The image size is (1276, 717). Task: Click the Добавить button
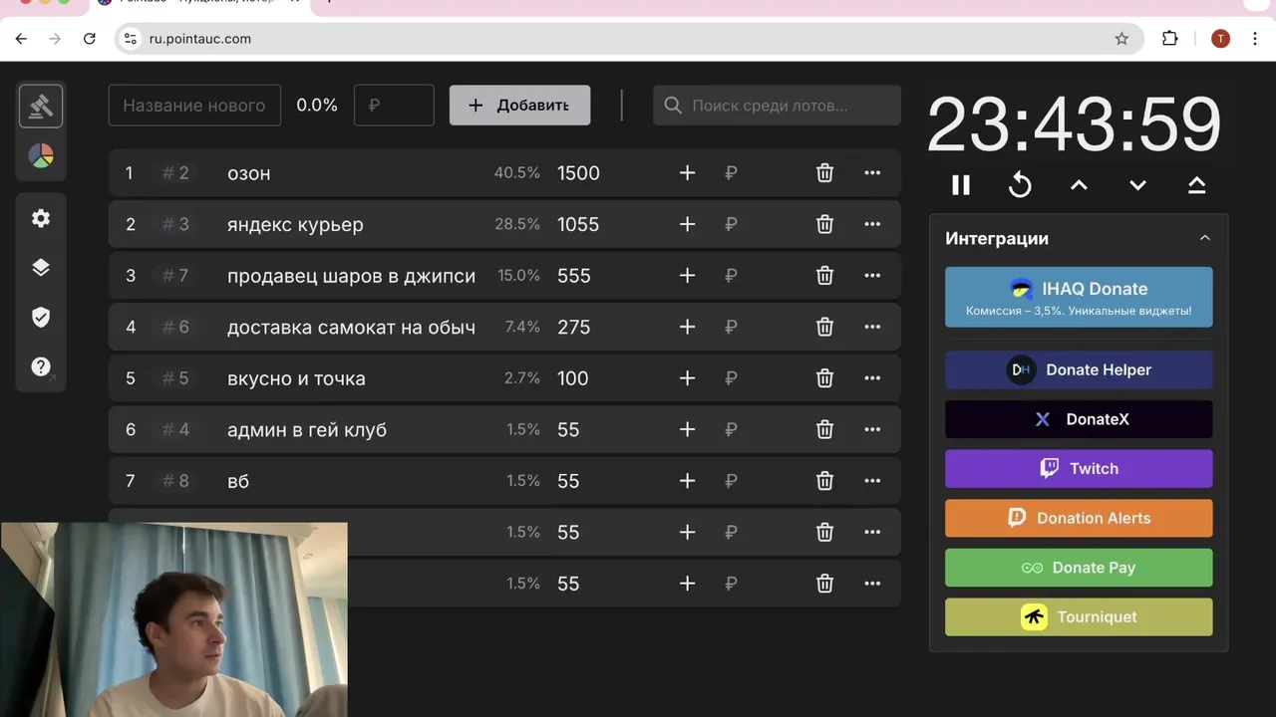click(x=519, y=106)
